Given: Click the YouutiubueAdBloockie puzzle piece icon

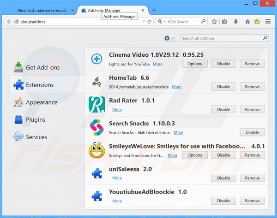Looking at the screenshot, I should (97, 196).
